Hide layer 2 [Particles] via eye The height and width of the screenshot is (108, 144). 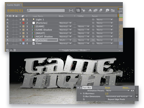(7, 23)
